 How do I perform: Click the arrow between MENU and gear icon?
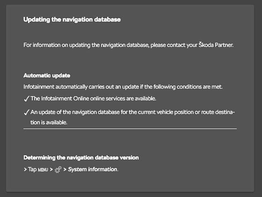click(51, 169)
